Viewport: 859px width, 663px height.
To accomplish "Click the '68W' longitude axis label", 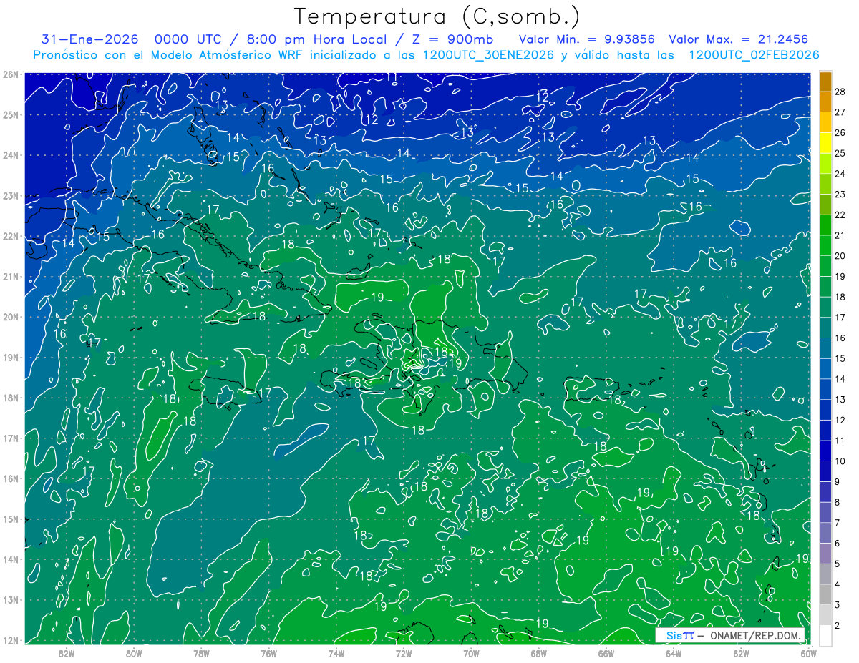I will click(x=539, y=653).
